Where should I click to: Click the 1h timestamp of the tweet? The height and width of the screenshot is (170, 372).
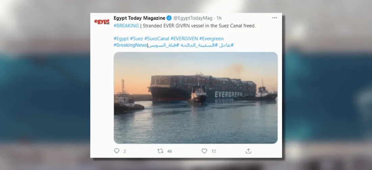219,18
